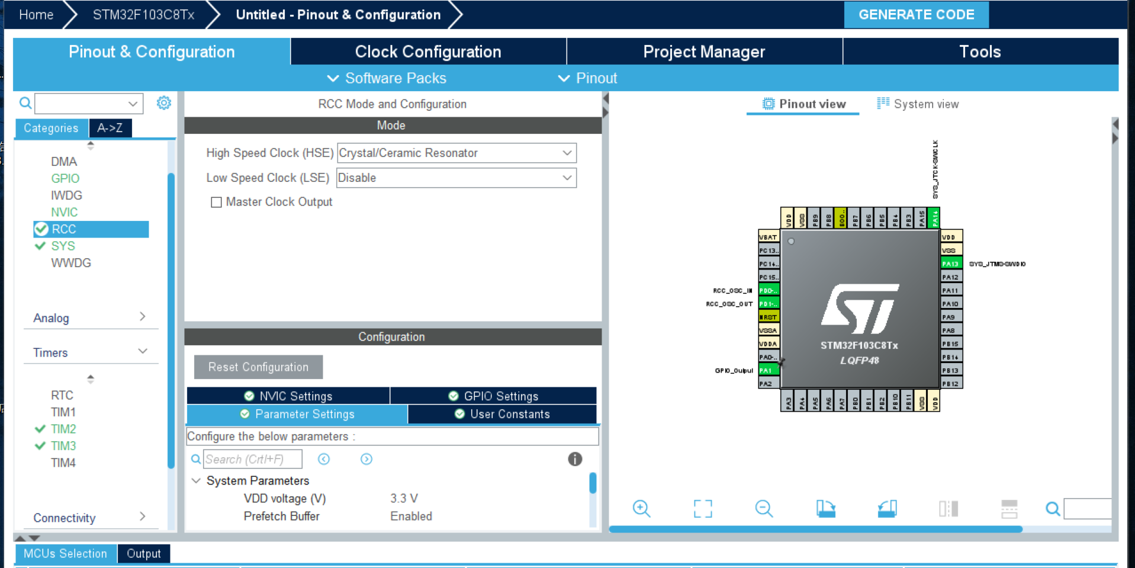Click the info icon in parameter settings
The height and width of the screenshot is (568, 1135).
coord(575,459)
